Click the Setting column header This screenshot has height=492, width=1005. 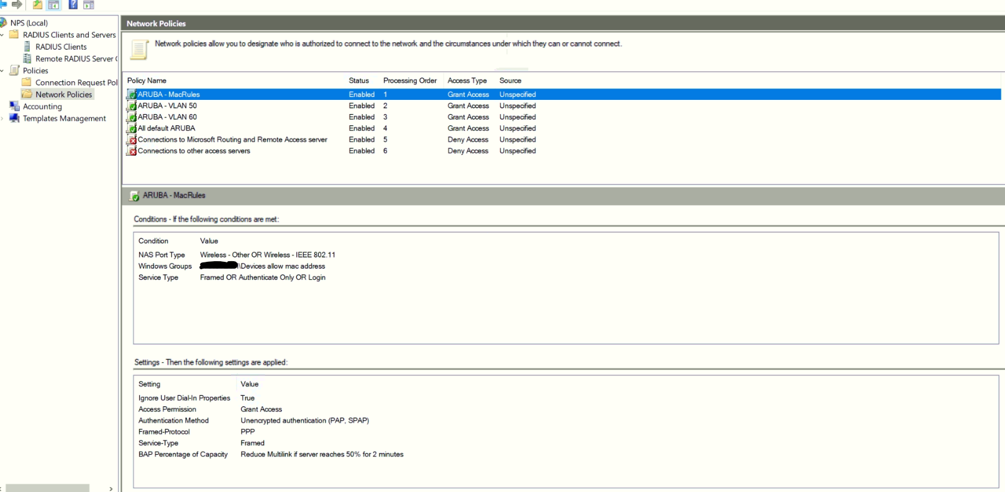click(149, 384)
